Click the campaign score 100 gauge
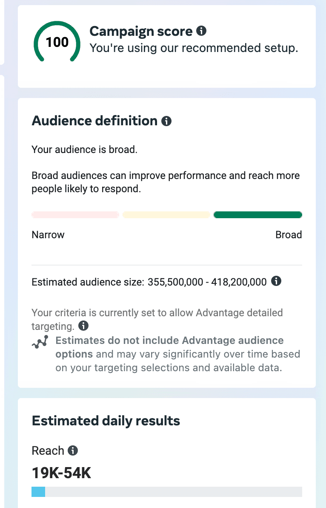Image resolution: width=326 pixels, height=508 pixels. (57, 42)
